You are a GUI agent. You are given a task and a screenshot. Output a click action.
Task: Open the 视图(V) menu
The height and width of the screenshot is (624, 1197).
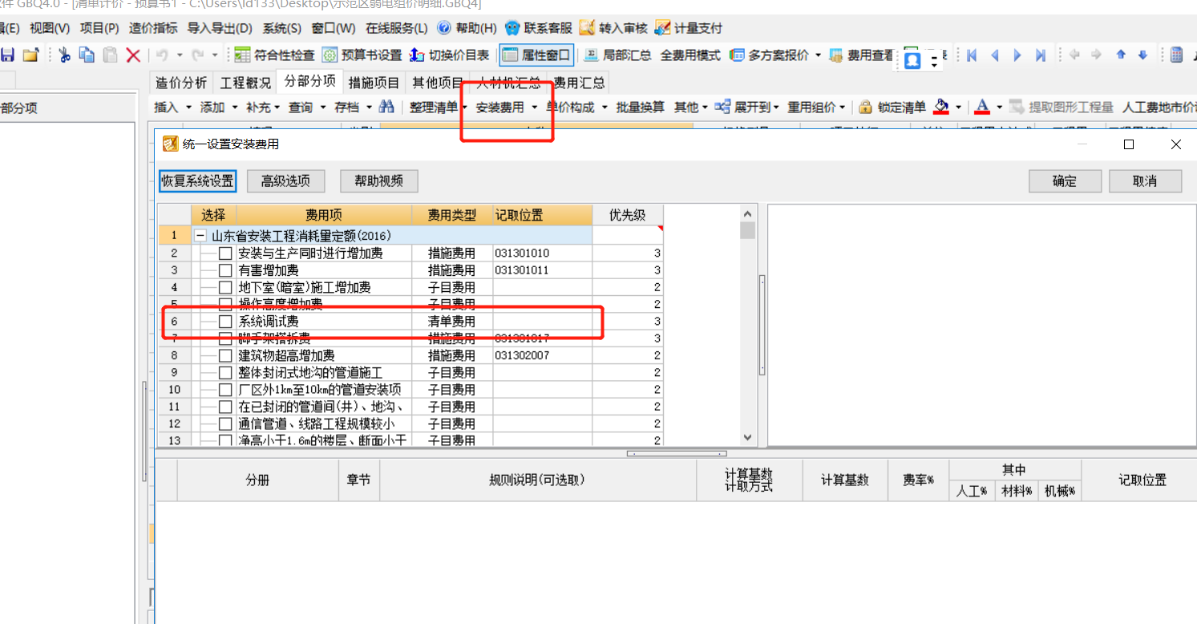coord(51,28)
